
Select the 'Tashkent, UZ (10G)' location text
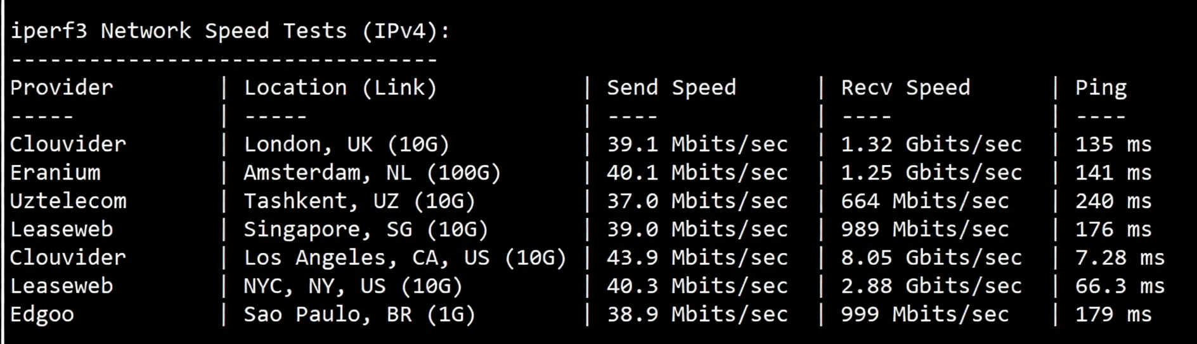point(359,201)
